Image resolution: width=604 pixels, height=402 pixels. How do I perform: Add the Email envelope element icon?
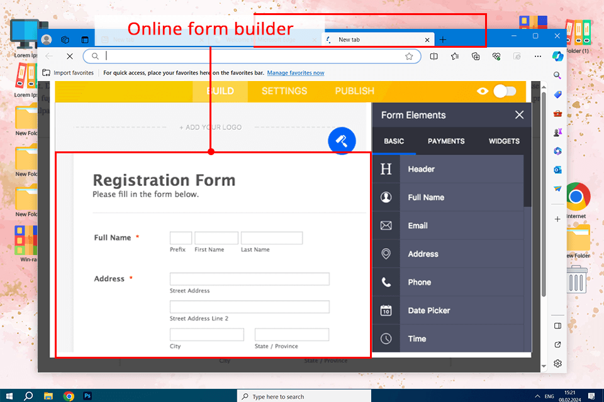click(x=386, y=225)
